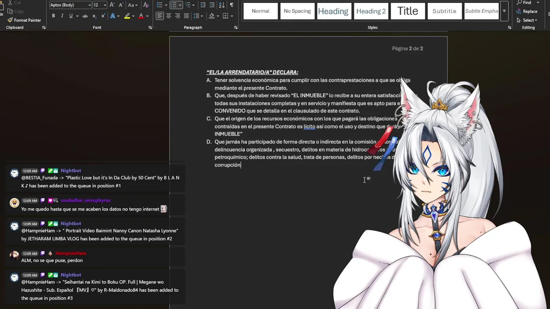Open Clipboard pane launcher
Image resolution: width=550 pixels, height=309 pixels.
click(x=44, y=27)
